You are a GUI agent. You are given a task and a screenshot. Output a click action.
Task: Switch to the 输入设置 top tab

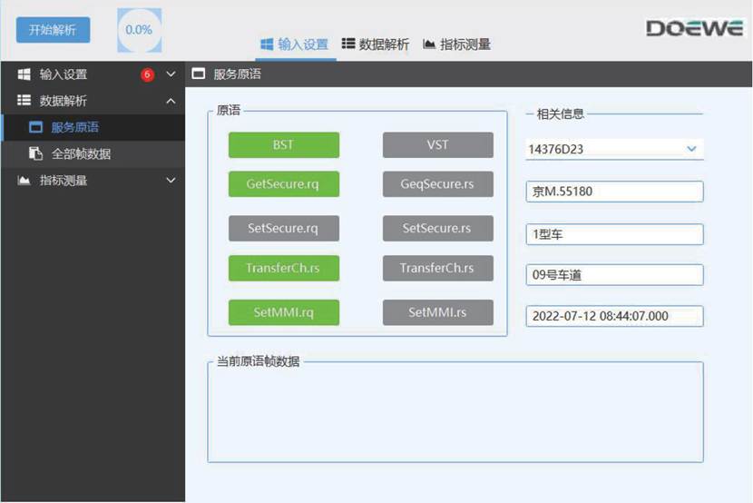click(294, 44)
